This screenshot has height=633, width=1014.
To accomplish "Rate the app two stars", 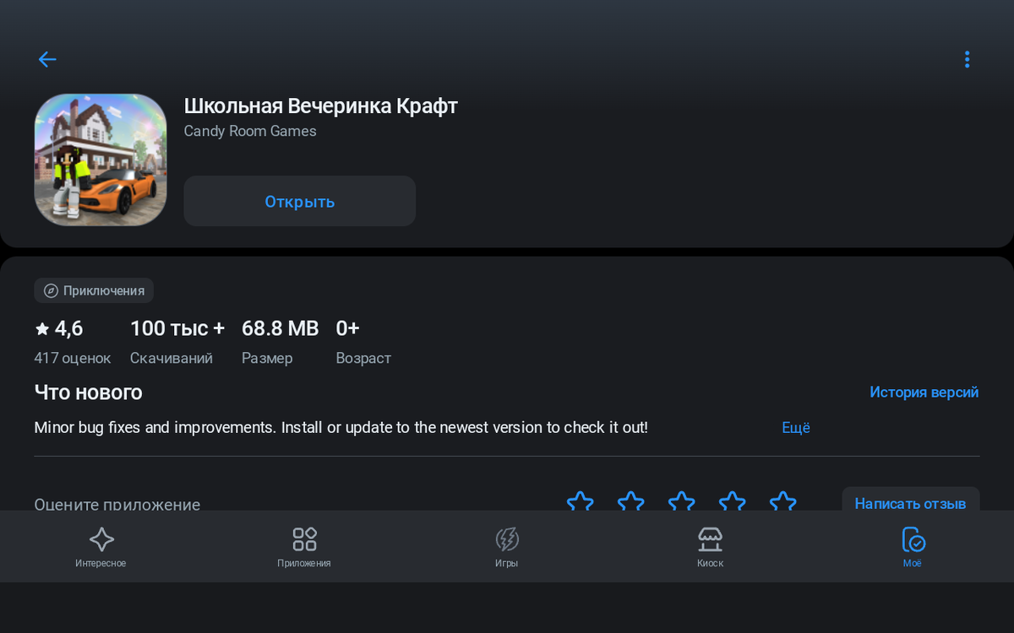I will [631, 501].
